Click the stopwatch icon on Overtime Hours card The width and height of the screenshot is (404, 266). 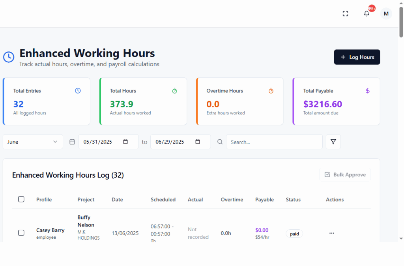[x=271, y=91]
